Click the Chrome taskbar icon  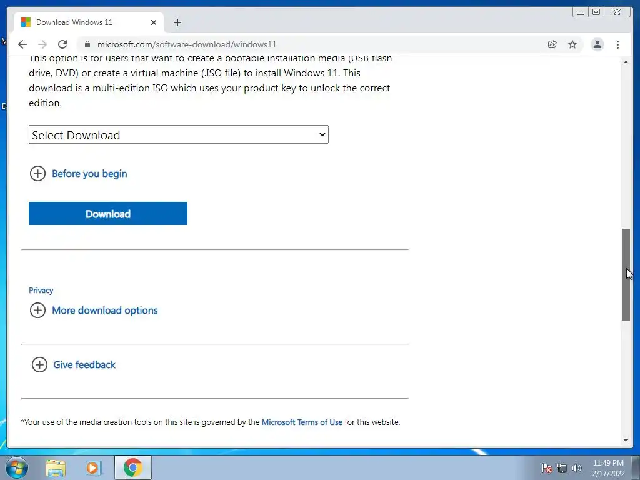pyautogui.click(x=133, y=467)
